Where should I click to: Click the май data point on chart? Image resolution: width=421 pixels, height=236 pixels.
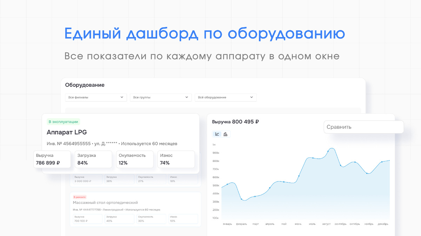tap(284, 182)
